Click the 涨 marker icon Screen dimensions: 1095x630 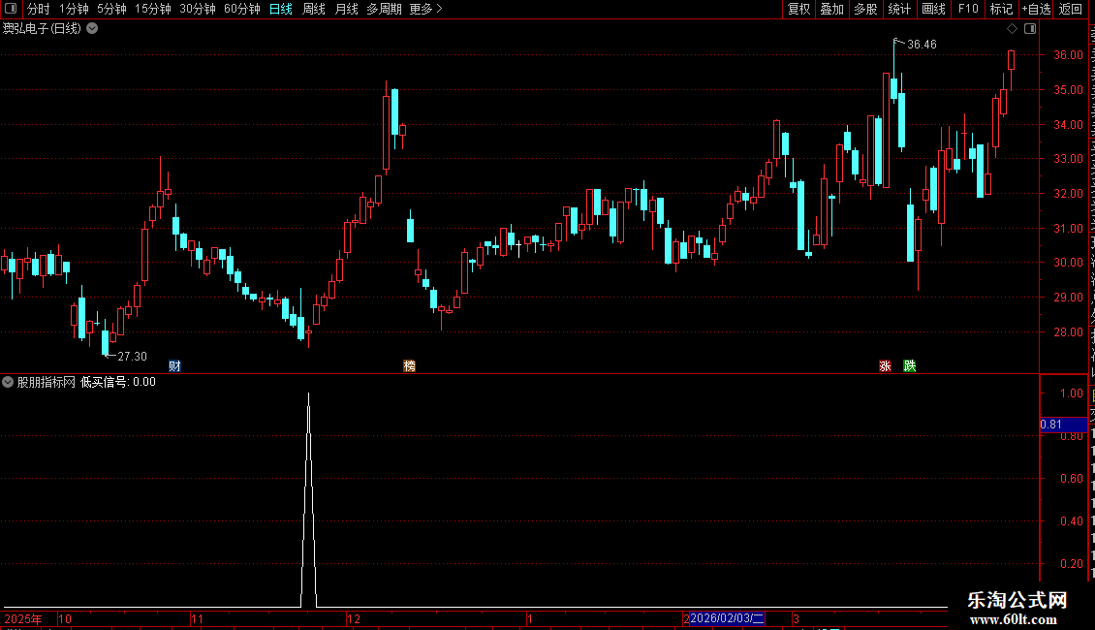[885, 366]
